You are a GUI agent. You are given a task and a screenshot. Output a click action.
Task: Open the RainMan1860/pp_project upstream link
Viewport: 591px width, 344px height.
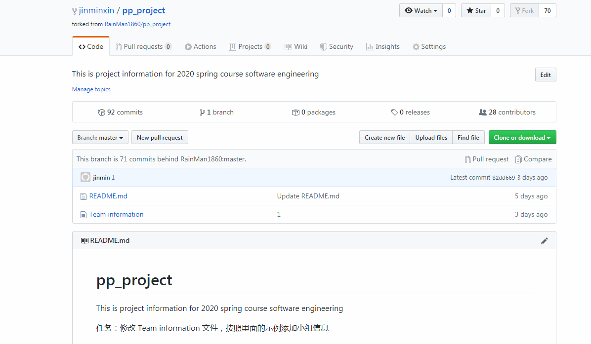tap(137, 24)
